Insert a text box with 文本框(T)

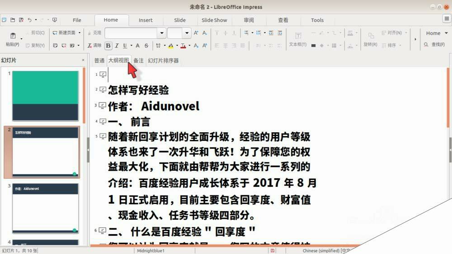point(298,39)
